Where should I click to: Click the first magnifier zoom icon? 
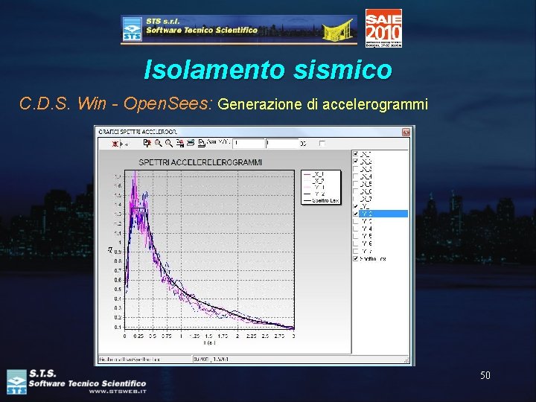pyautogui.click(x=158, y=143)
